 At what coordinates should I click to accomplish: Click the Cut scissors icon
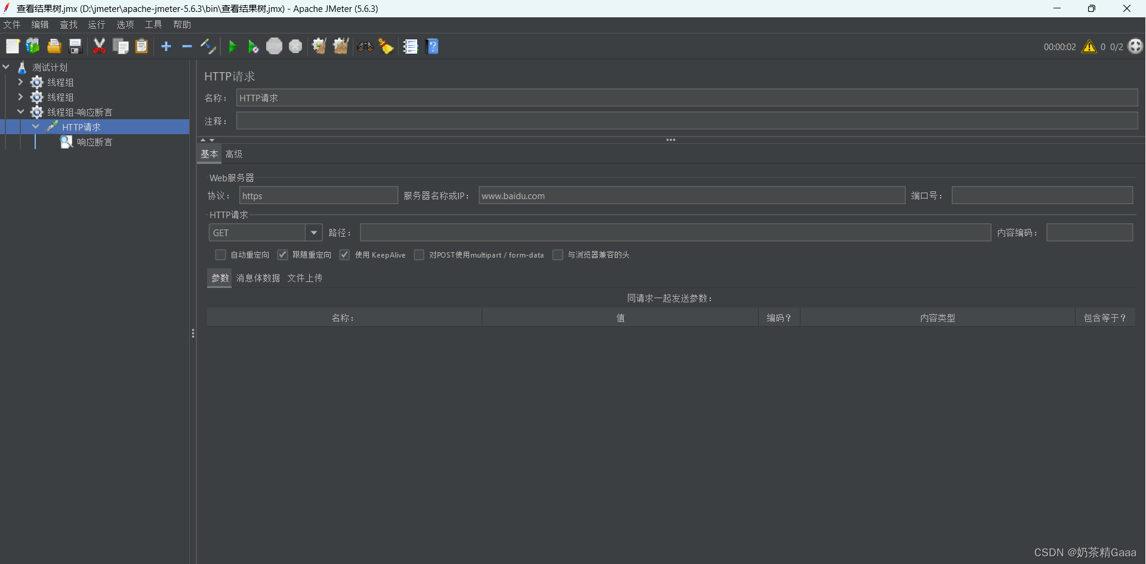(99, 47)
